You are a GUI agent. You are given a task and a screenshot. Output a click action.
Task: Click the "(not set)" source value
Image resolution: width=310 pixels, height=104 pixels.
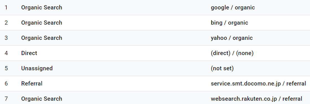coord(222,68)
